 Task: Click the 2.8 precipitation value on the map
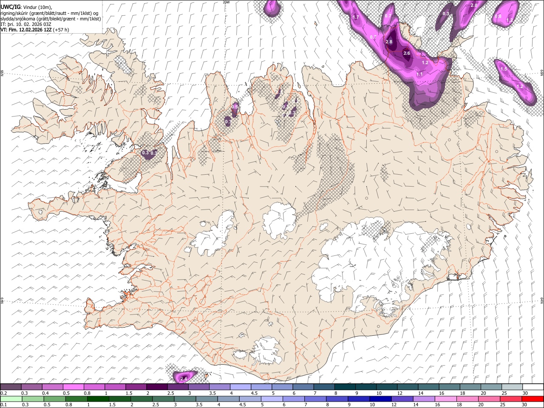coord(389,42)
